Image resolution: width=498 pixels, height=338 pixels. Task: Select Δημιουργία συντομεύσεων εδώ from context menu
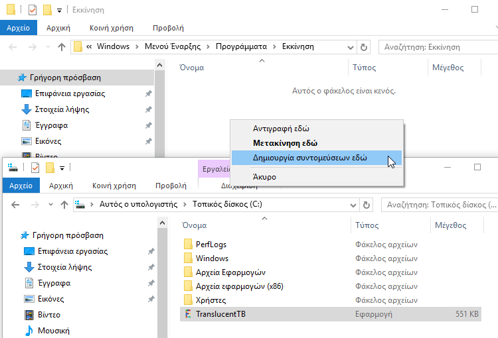pos(309,158)
